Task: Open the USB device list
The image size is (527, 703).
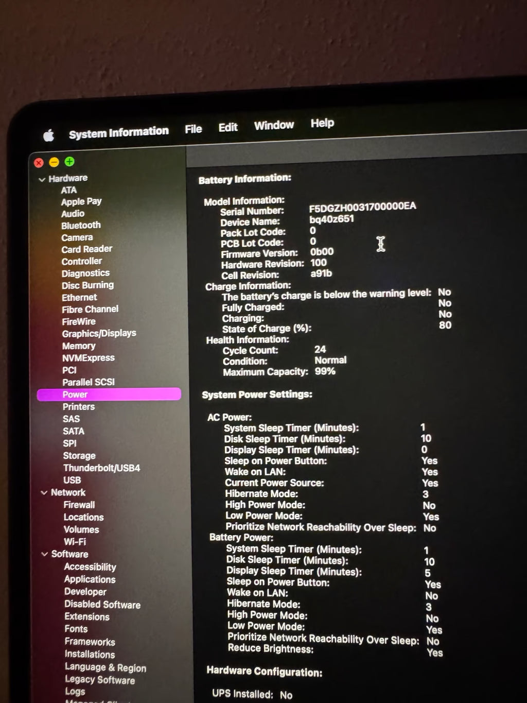Action: (72, 480)
